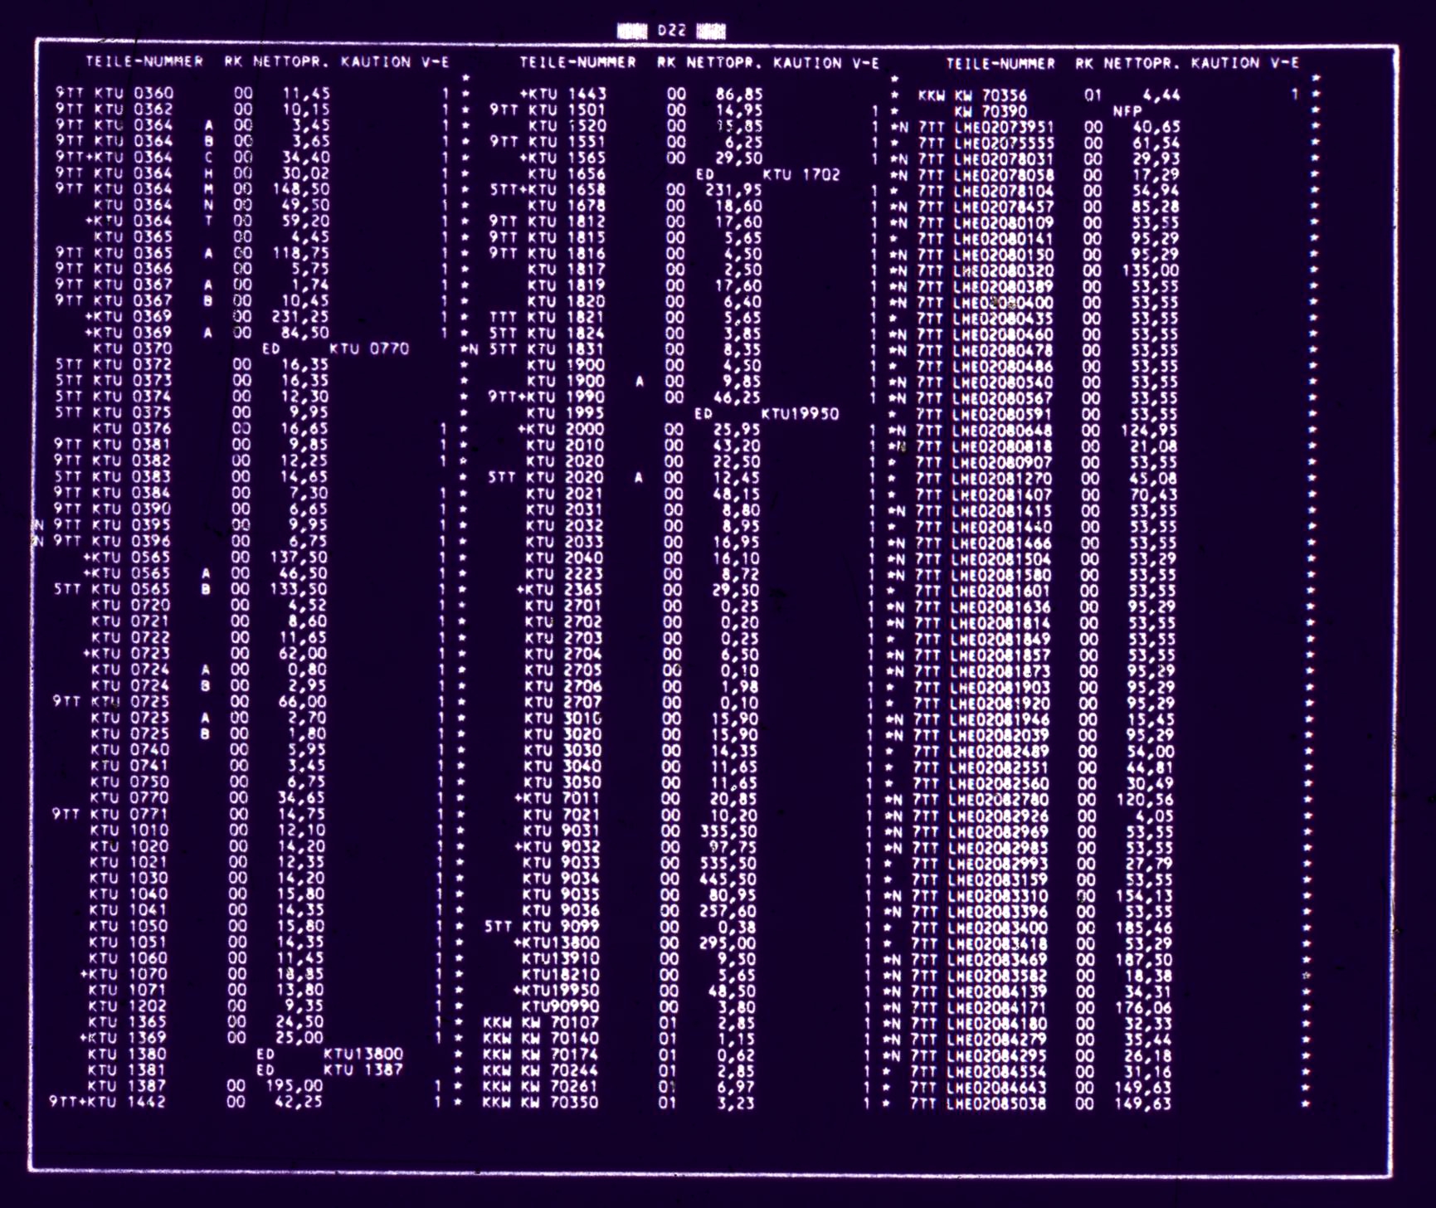Screen dimensions: 1436x1208
Task: Click the KTU 0750 entry
Action: coord(130,782)
